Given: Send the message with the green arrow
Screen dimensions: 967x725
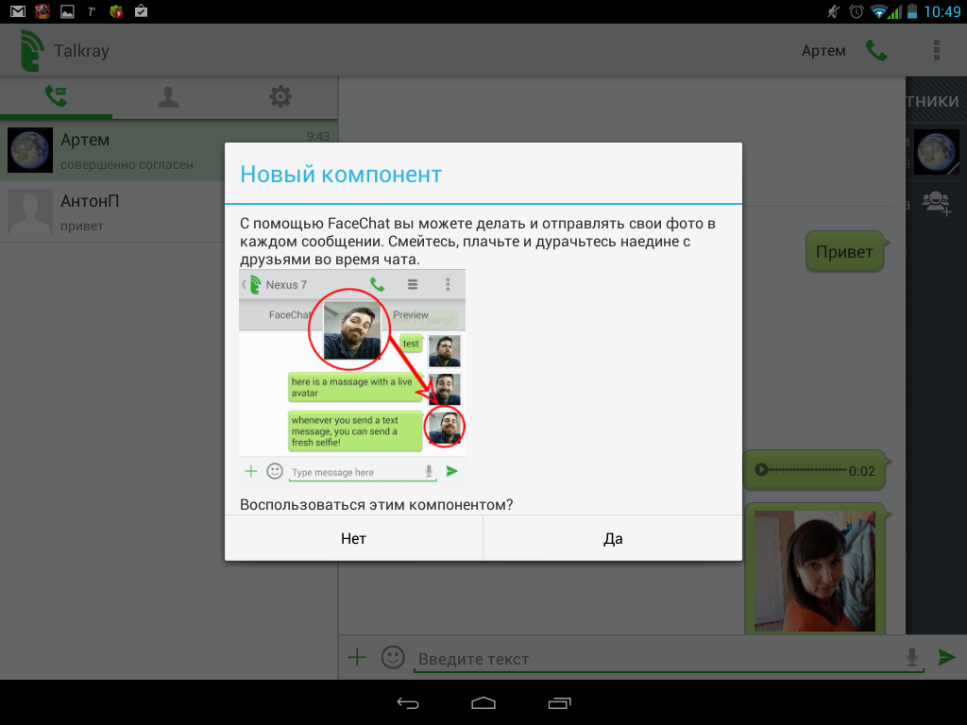Looking at the screenshot, I should [946, 657].
